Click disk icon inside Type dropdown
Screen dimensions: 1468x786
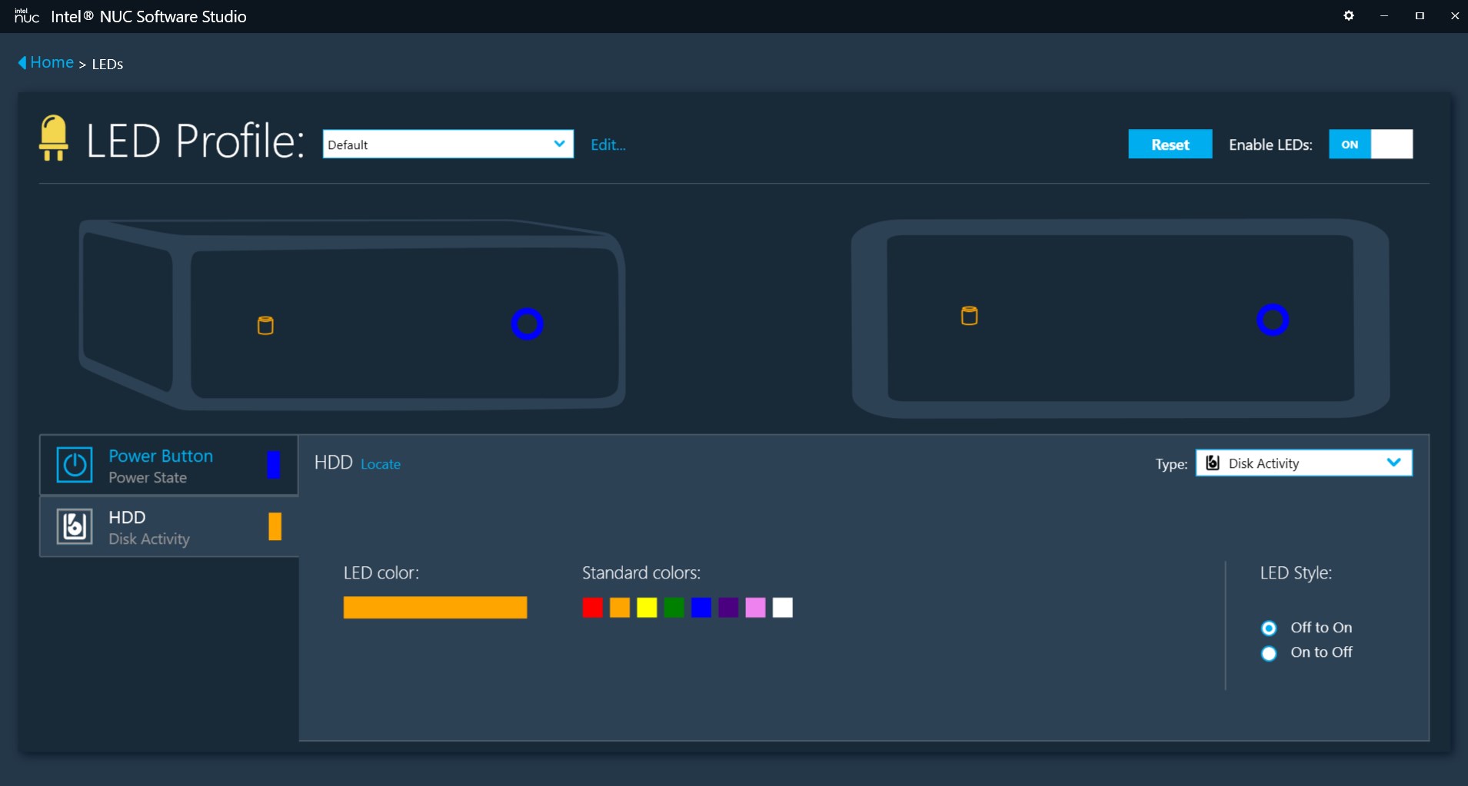tap(1213, 463)
